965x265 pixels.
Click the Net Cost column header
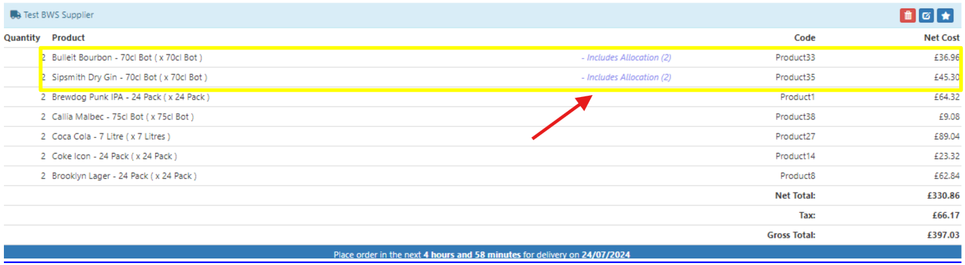pyautogui.click(x=942, y=38)
